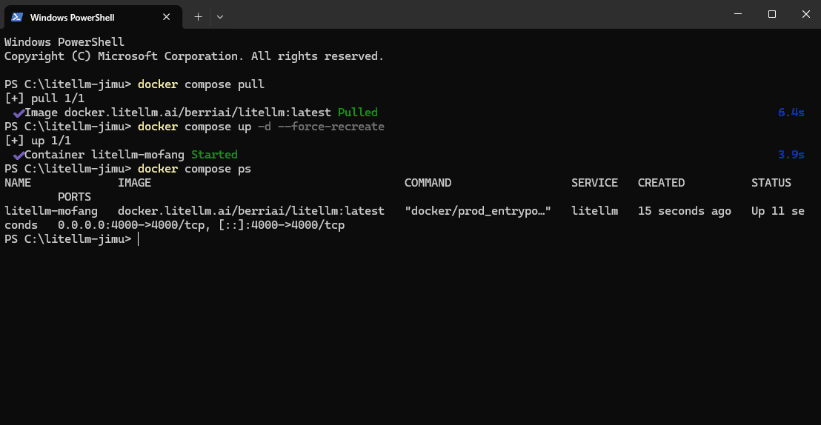Viewport: 821px width, 425px height.
Task: Expand the new tab profile dropdown
Action: pos(220,17)
